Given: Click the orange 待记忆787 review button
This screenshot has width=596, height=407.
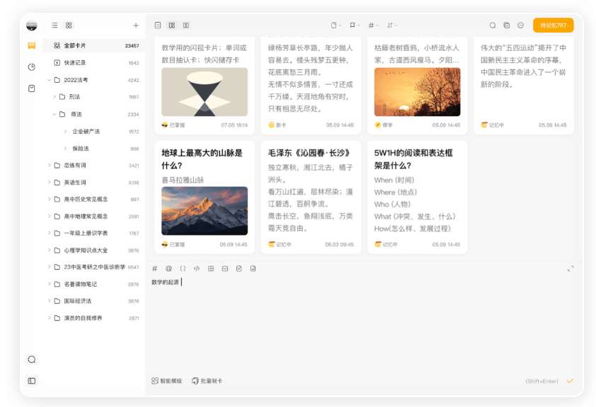Looking at the screenshot, I should click(553, 25).
